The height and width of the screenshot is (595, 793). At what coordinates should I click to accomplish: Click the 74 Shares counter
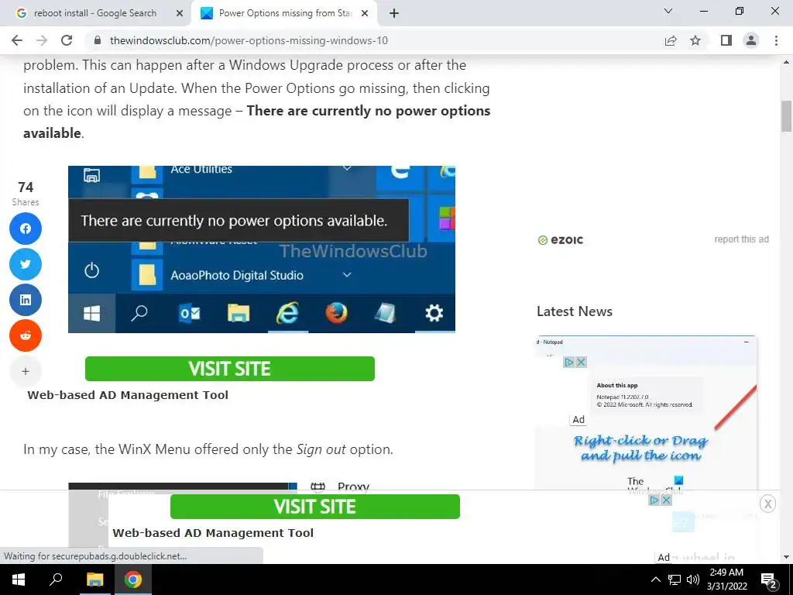click(26, 193)
